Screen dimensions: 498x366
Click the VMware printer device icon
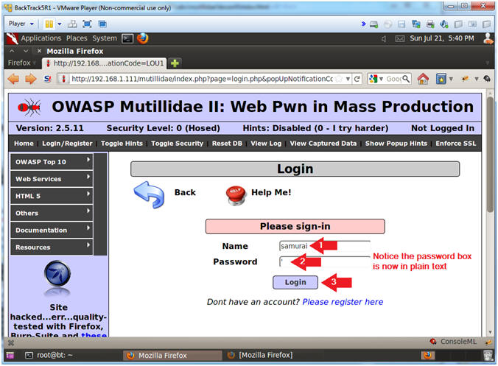[x=430, y=24]
